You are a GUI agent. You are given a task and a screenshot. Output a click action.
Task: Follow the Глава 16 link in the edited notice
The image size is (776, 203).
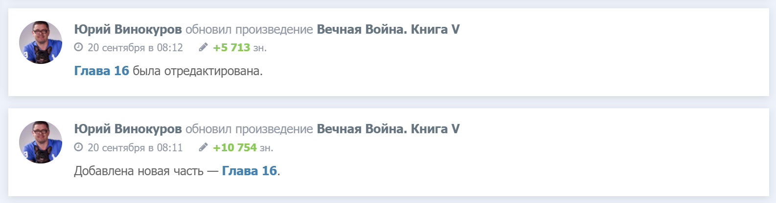point(101,71)
